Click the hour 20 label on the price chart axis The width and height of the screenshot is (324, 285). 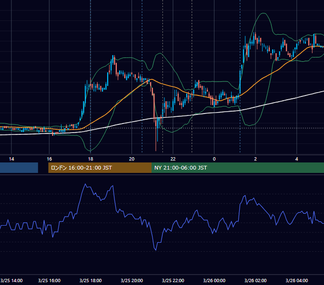click(x=132, y=159)
